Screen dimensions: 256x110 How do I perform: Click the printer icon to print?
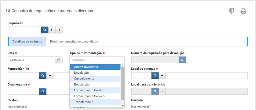(x=243, y=11)
